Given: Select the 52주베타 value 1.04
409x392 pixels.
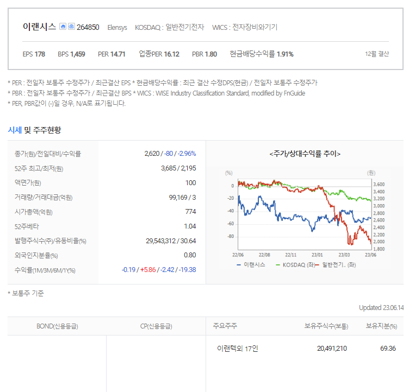Looking at the screenshot, I should [190, 226].
